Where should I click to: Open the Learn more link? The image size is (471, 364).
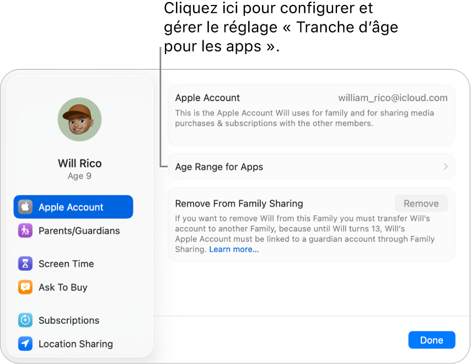pyautogui.click(x=233, y=249)
